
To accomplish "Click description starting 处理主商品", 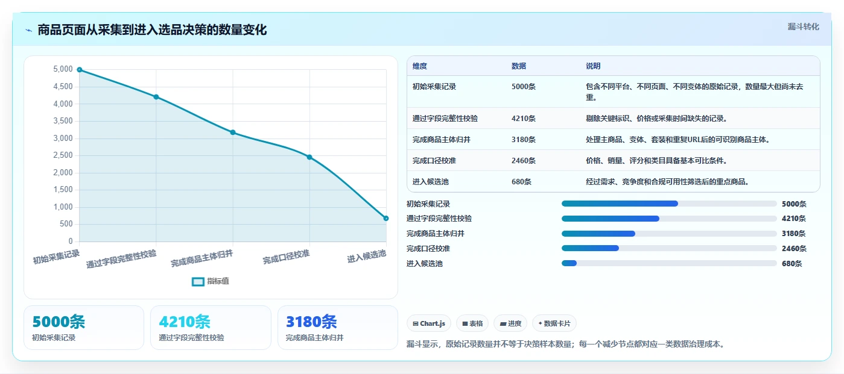I will [x=677, y=140].
